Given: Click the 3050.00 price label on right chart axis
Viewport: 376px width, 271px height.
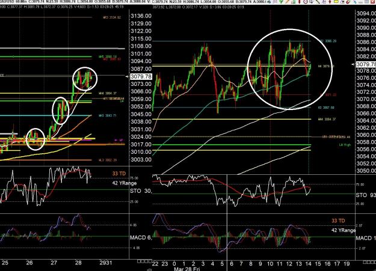Looking at the screenshot, I should tap(366, 171).
